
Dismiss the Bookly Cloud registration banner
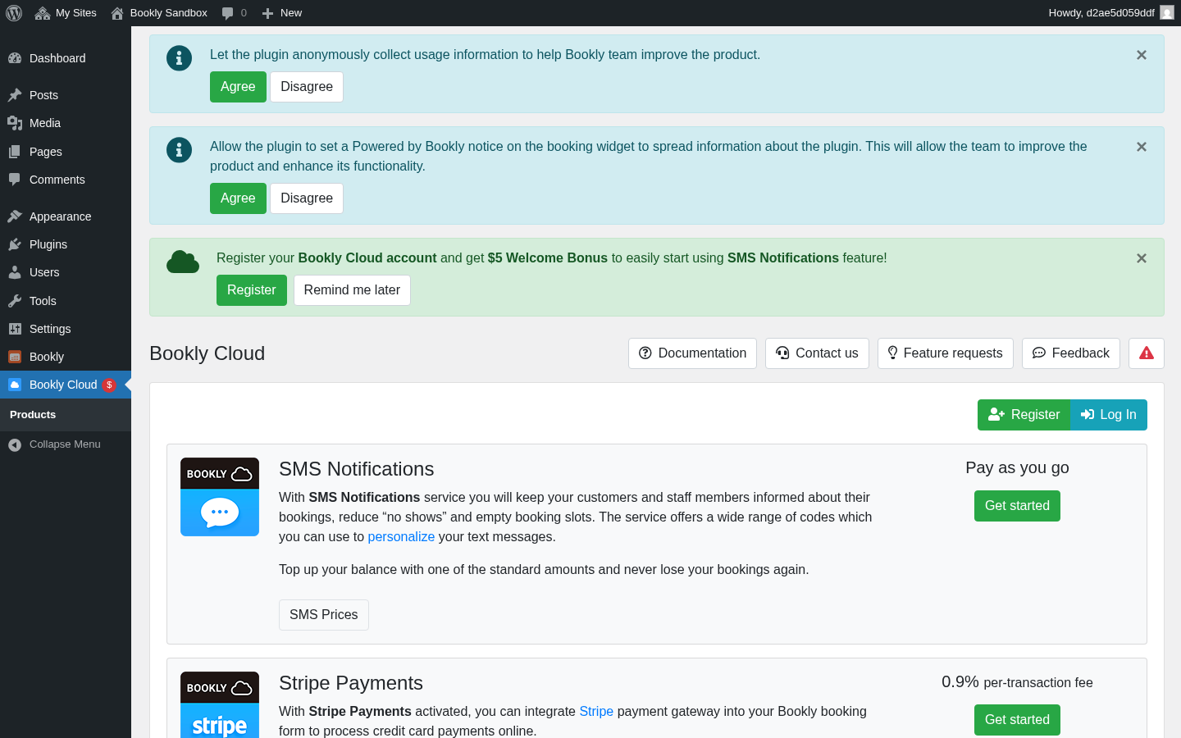tap(1142, 258)
